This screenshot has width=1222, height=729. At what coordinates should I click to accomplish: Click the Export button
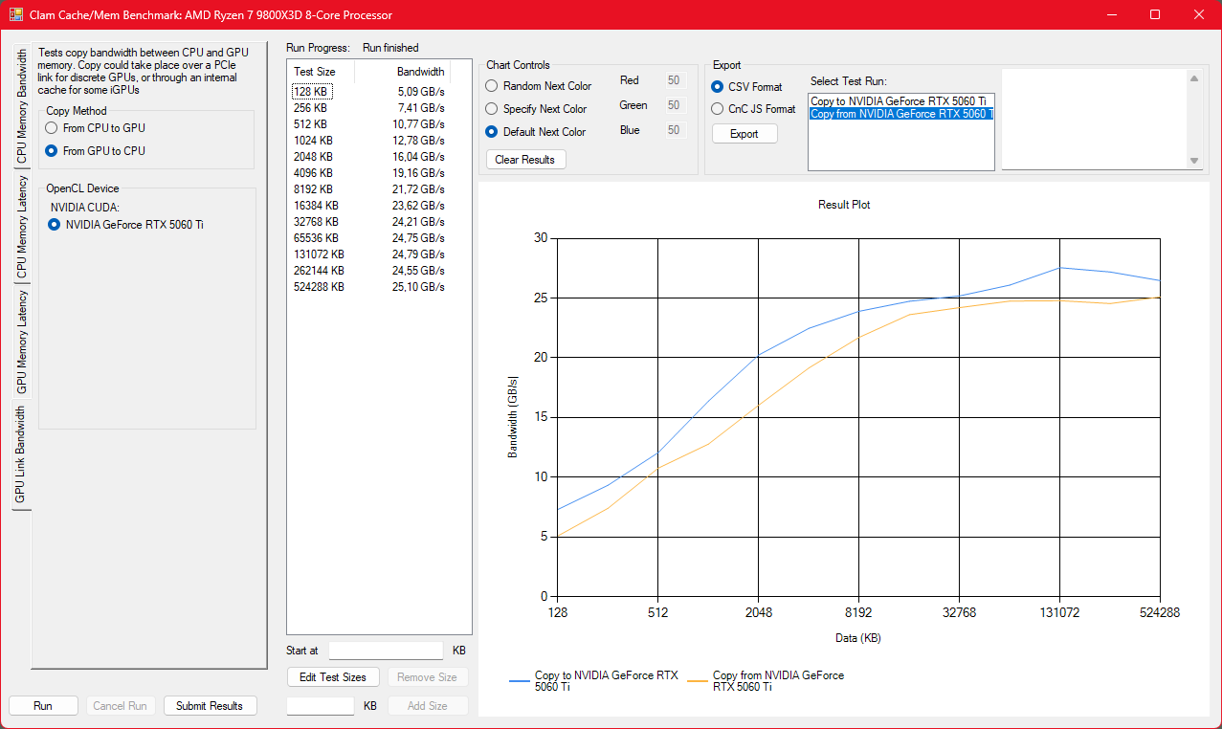tap(744, 134)
